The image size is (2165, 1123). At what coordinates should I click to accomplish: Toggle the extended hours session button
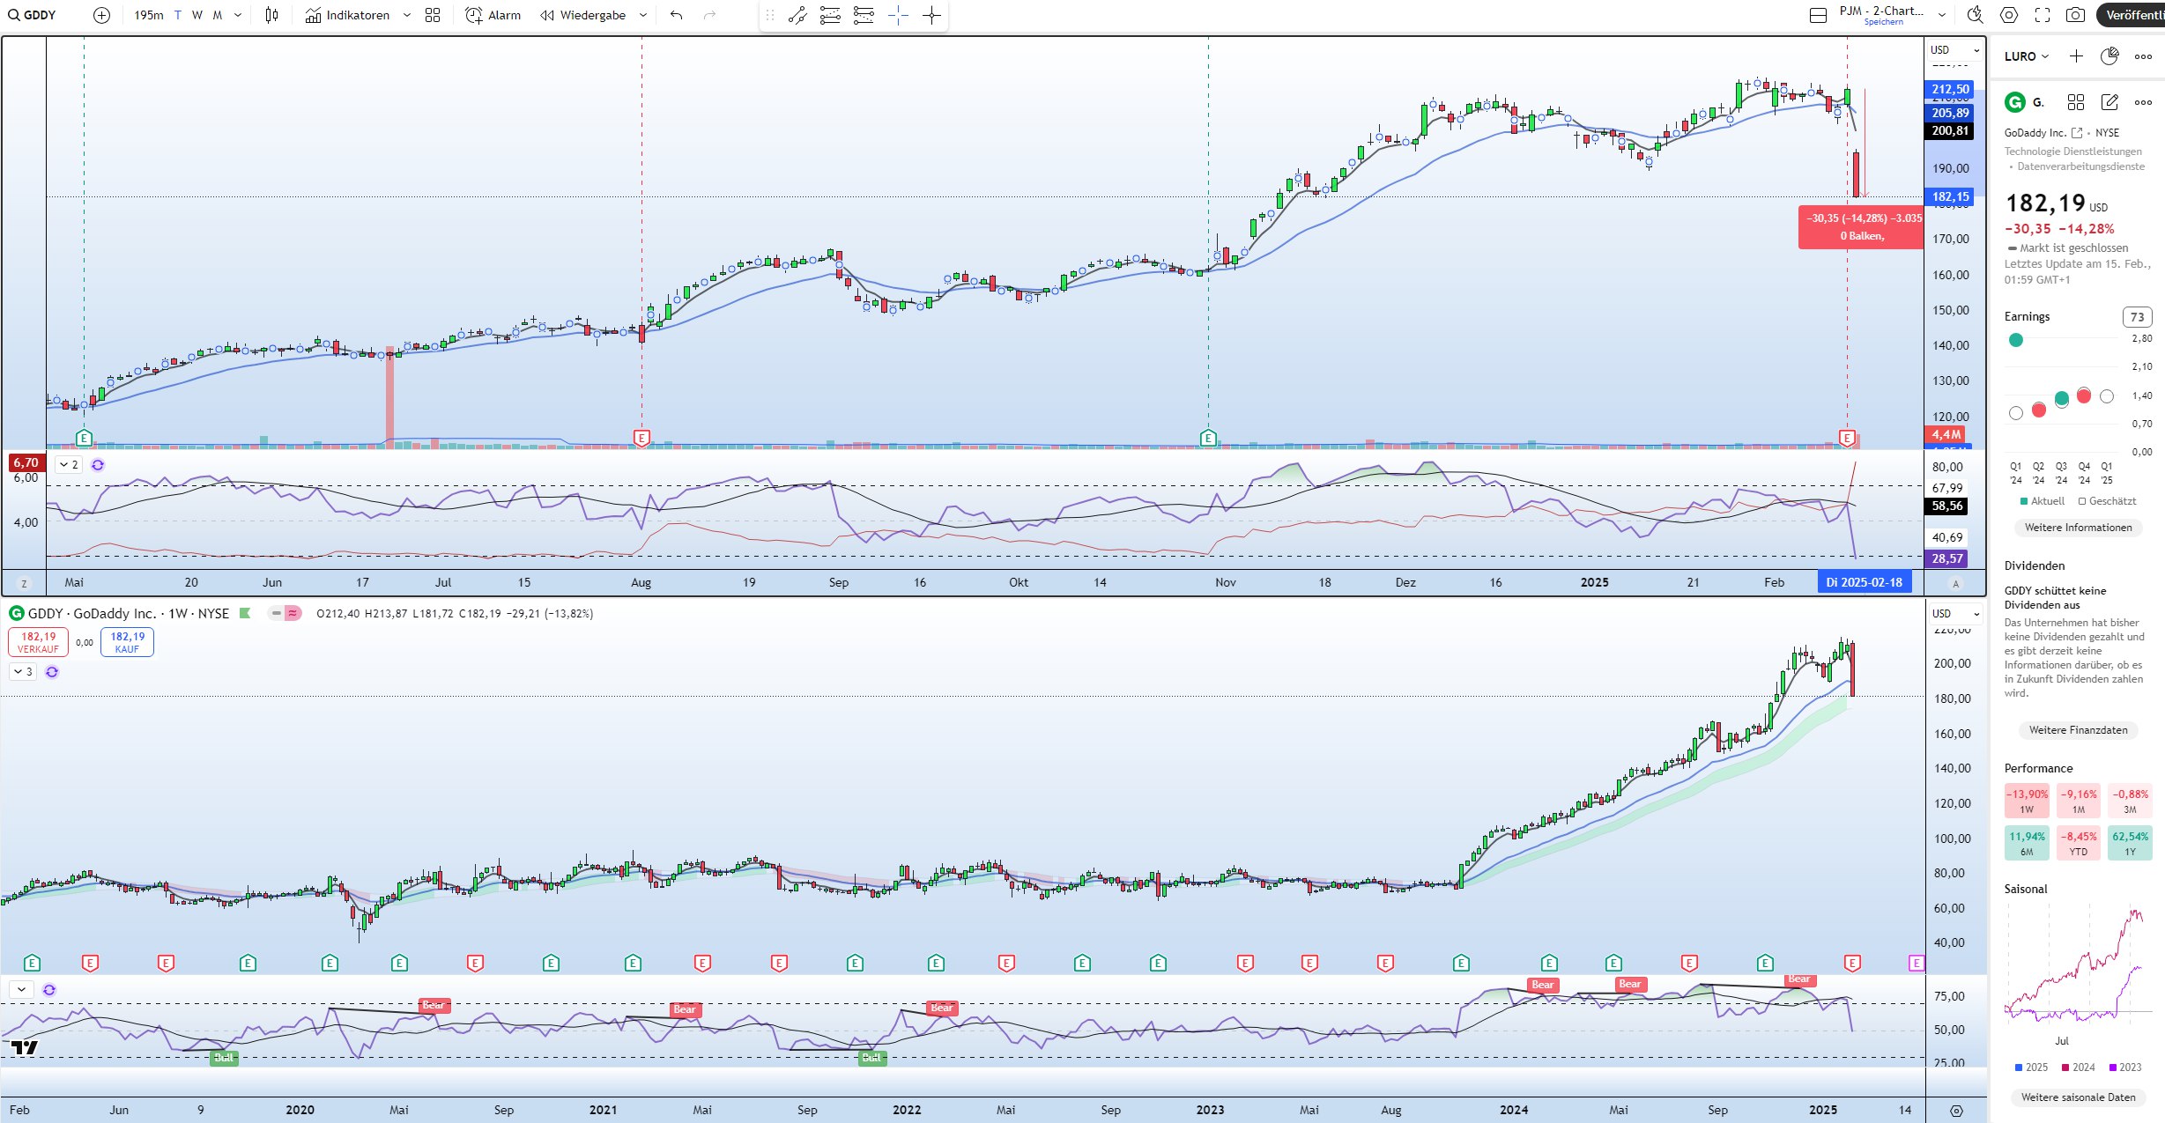tap(293, 613)
